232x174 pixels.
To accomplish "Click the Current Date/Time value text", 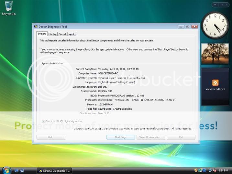I will click(x=119, y=69).
